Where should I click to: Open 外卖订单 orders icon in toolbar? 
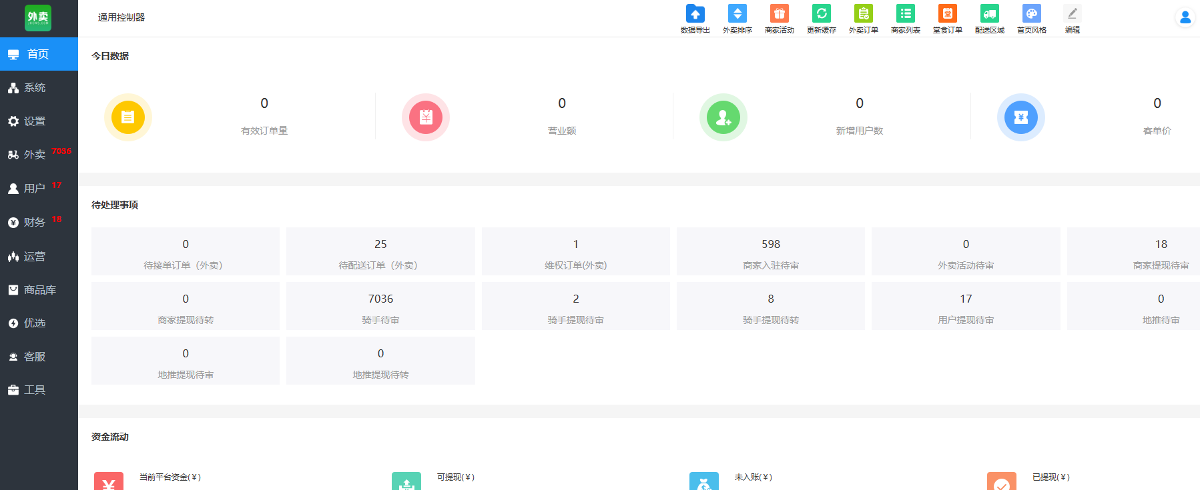click(x=863, y=14)
